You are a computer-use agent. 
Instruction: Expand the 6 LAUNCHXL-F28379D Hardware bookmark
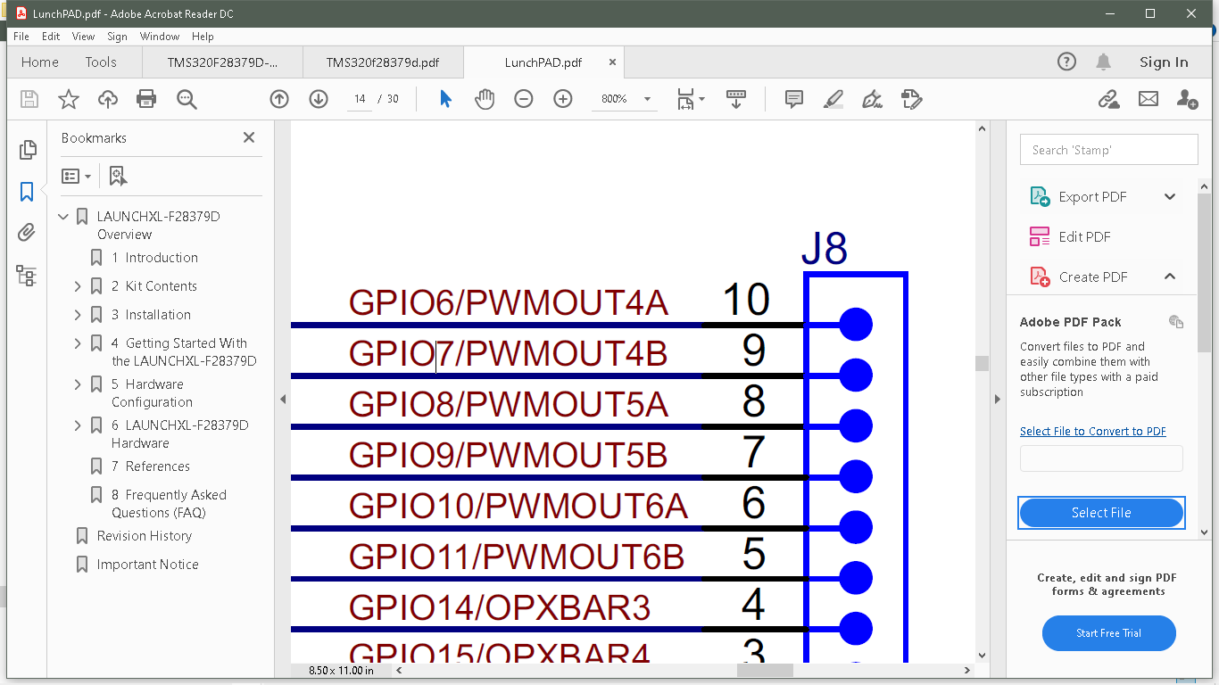[78, 425]
